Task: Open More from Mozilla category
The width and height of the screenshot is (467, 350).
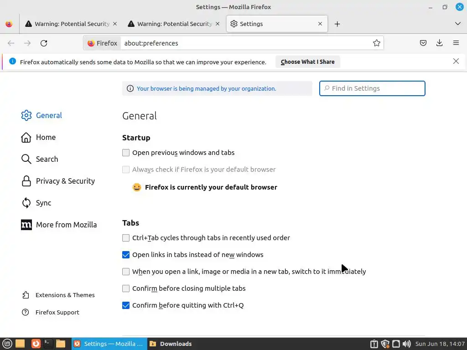Action: 59,225
